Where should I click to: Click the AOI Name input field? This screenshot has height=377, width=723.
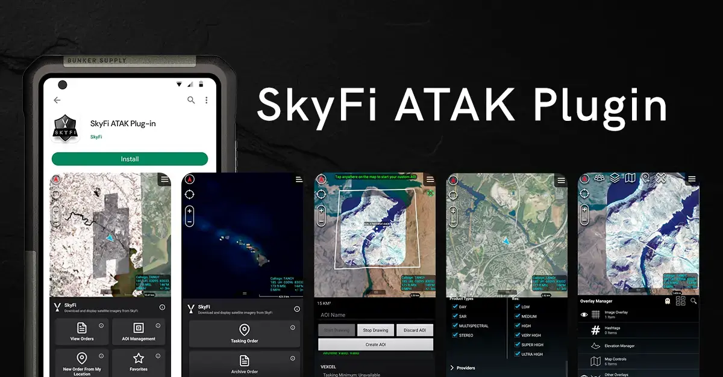pyautogui.click(x=375, y=315)
